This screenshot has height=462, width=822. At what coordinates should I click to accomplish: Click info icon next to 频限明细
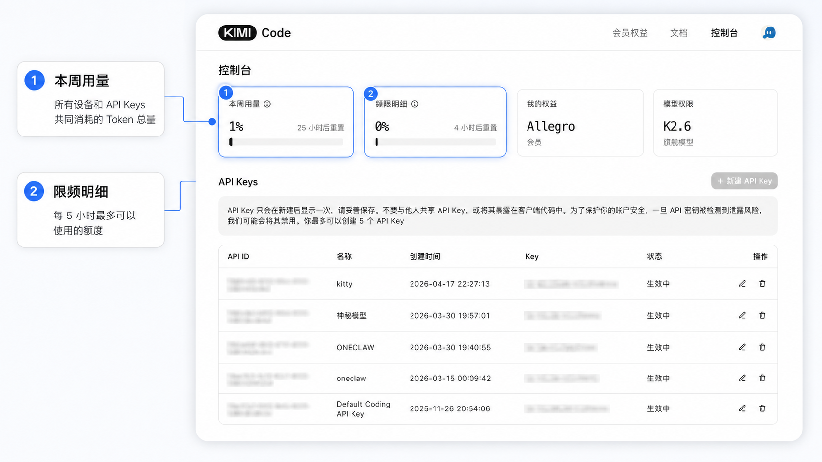tap(415, 104)
